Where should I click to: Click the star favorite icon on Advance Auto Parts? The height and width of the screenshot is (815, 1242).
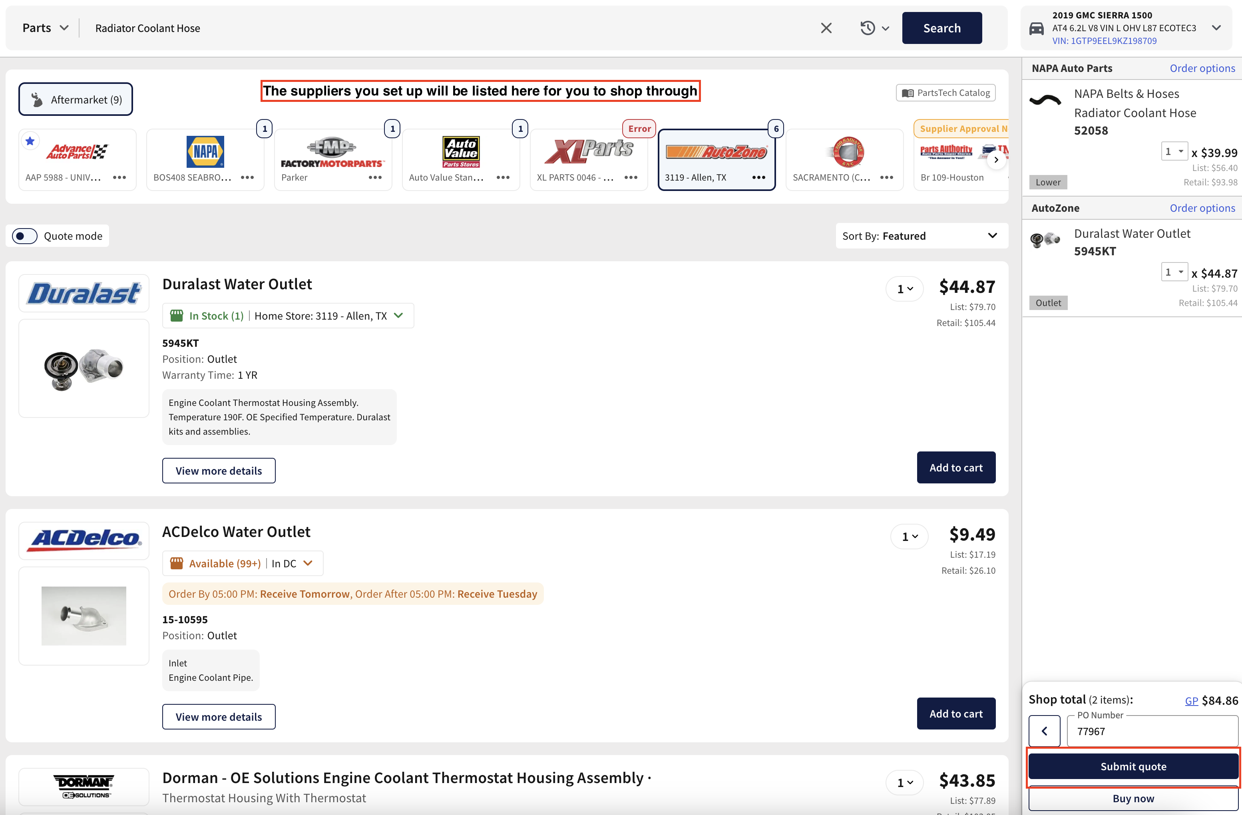coord(30,141)
